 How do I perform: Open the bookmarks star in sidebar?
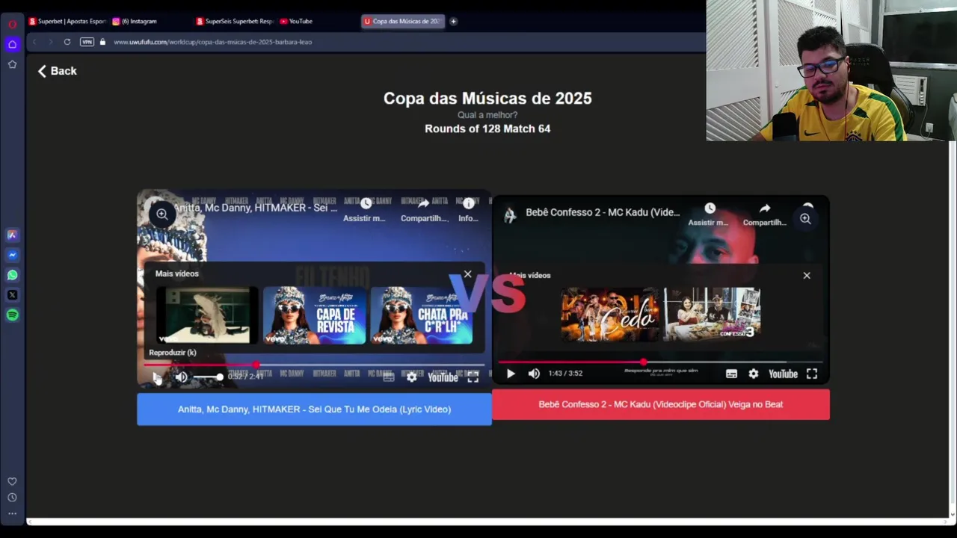12,64
